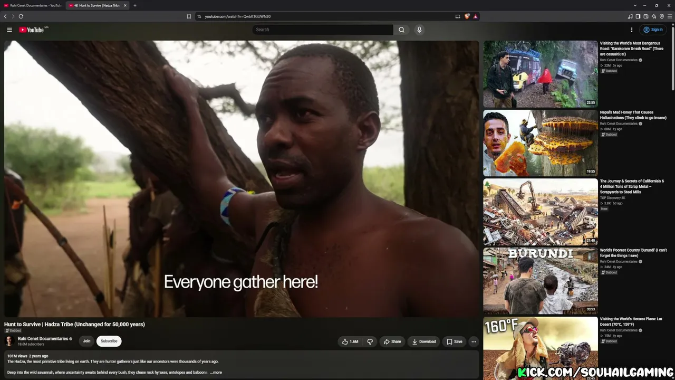Open Nepal's Mad Honey video thumbnail
The image size is (675, 380).
click(x=541, y=143)
